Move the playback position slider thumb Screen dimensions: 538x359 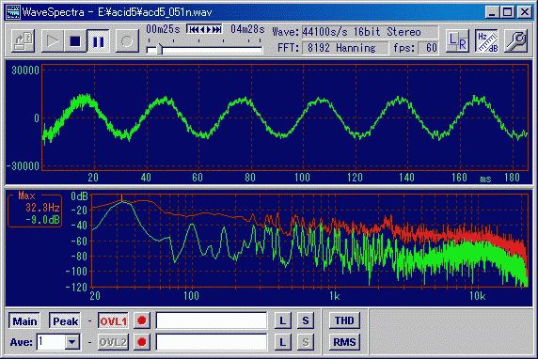160,50
